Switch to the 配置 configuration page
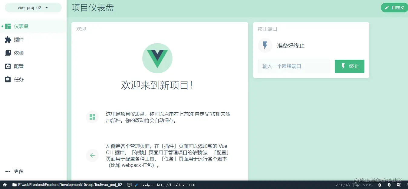This screenshot has width=408, height=189. coord(33,66)
